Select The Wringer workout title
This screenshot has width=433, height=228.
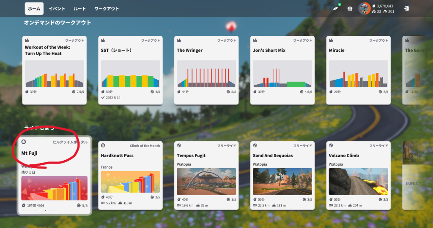[190, 51]
